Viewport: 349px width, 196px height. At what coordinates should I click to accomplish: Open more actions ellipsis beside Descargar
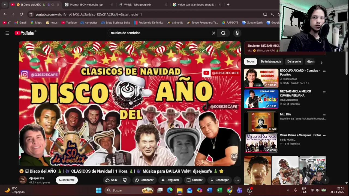click(237, 180)
